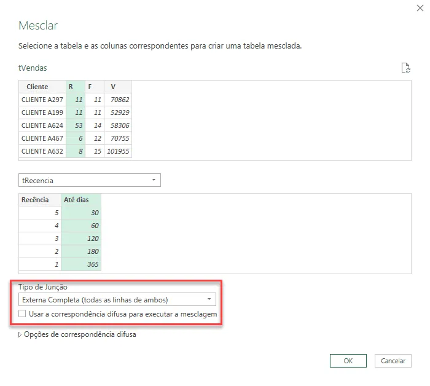
Task: Click the CLIENTE A297 cell
Action: point(42,100)
